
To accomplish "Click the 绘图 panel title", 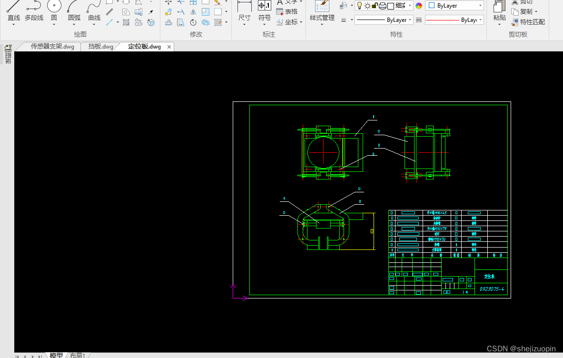I will click(80, 34).
